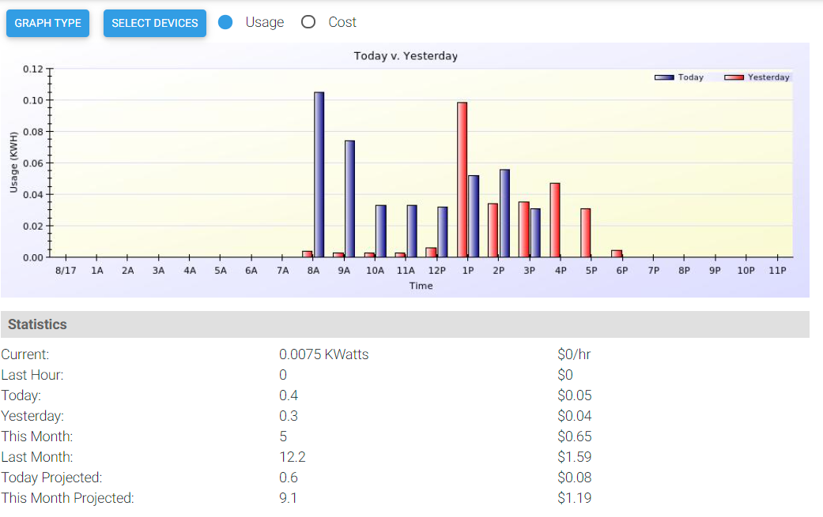Click the Current reading 0.0075 KWatts
This screenshot has height=517, width=823.
(323, 354)
